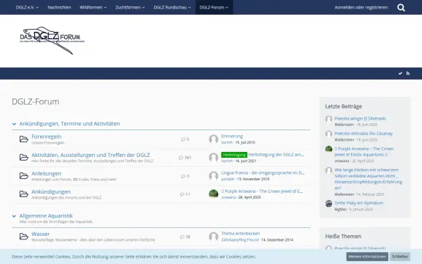Click the DGLZ Forum logo
Image resolution: width=422 pixels, height=264 pixels.
point(52,40)
